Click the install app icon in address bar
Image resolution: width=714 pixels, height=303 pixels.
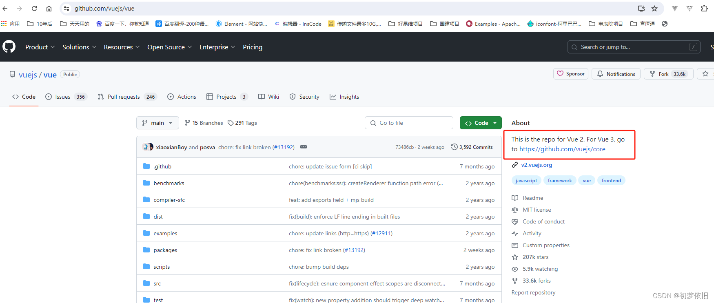coord(641,8)
